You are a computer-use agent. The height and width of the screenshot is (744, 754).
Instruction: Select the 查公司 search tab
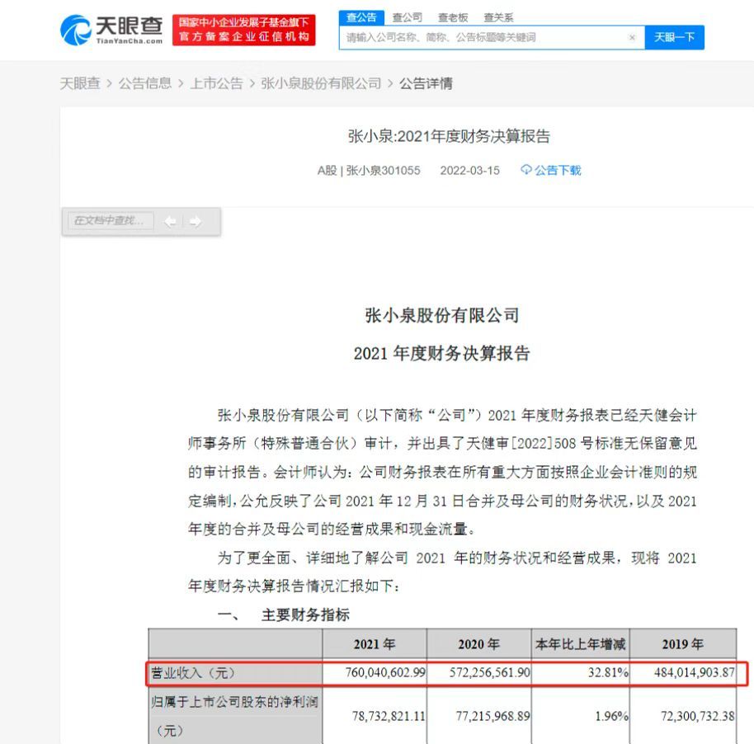coord(408,18)
